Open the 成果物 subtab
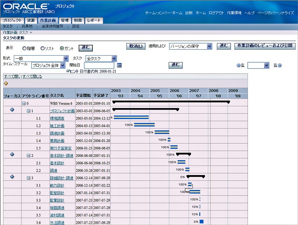This screenshot has height=225, width=298. point(27,26)
